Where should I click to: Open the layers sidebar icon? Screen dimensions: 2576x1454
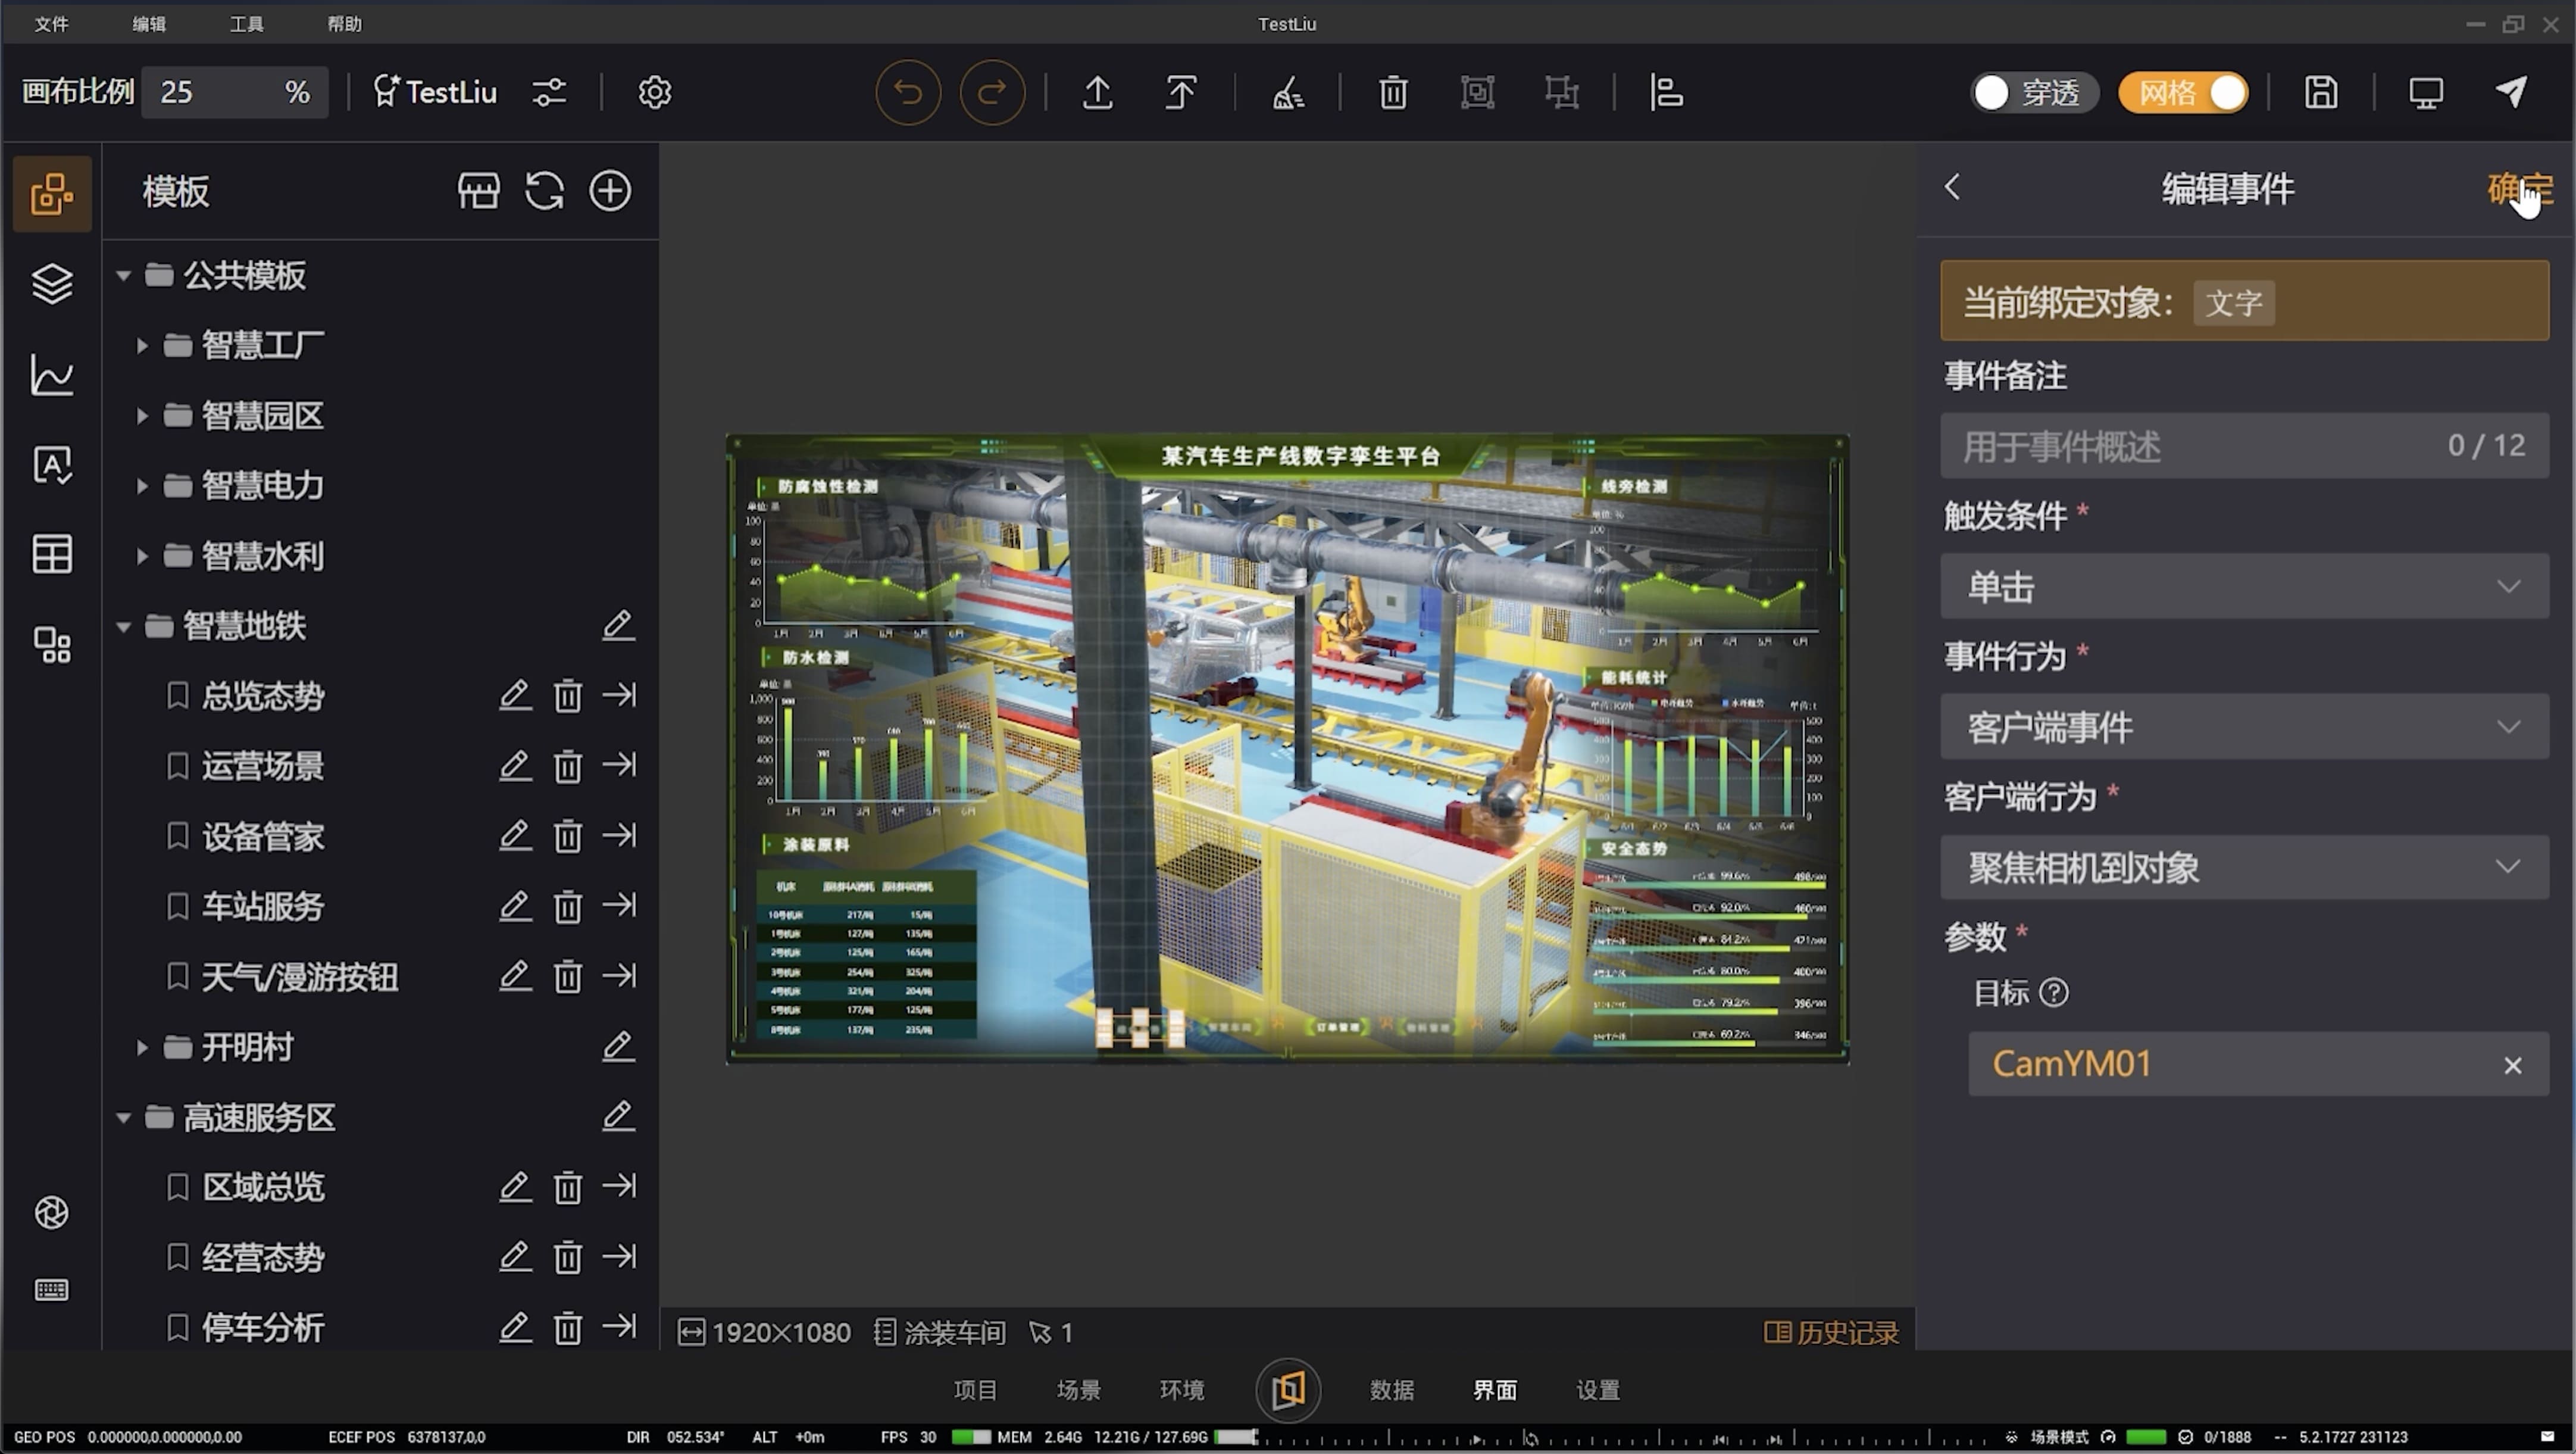[52, 283]
